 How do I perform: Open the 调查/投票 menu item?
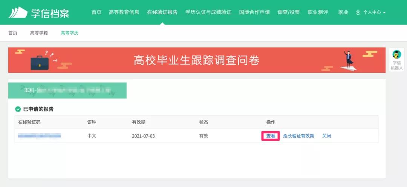[x=289, y=12]
